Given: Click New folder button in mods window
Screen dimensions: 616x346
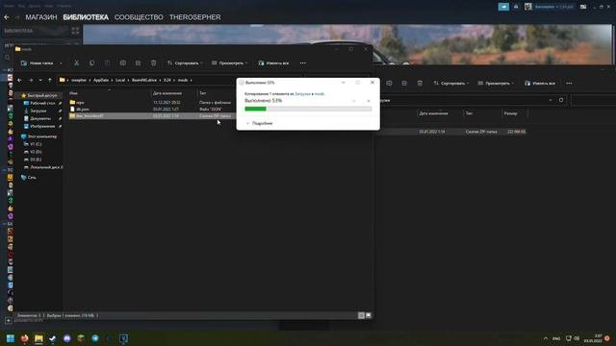Looking at the screenshot, I should coord(38,63).
